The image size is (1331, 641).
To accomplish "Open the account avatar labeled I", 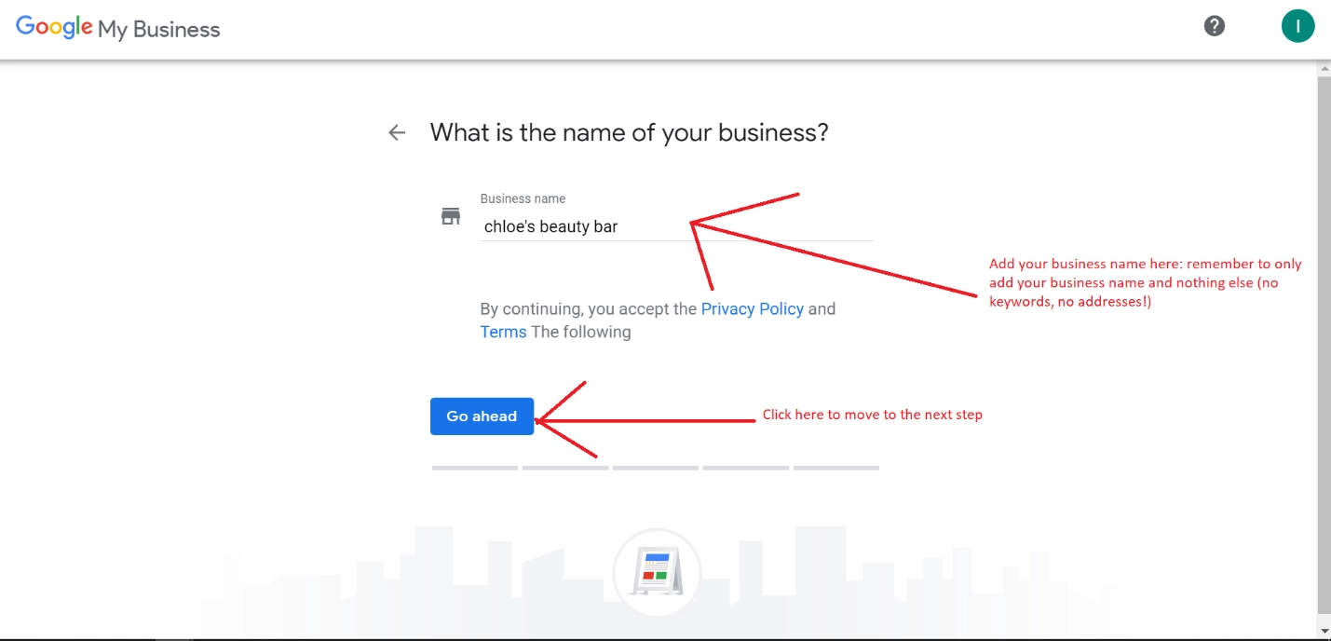I will 1297,26.
